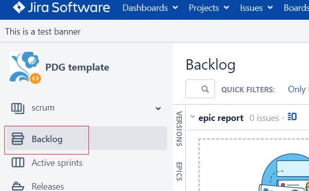Open Active sprints in the sidebar
Viewport: 309px width, 191px height.
tap(57, 163)
